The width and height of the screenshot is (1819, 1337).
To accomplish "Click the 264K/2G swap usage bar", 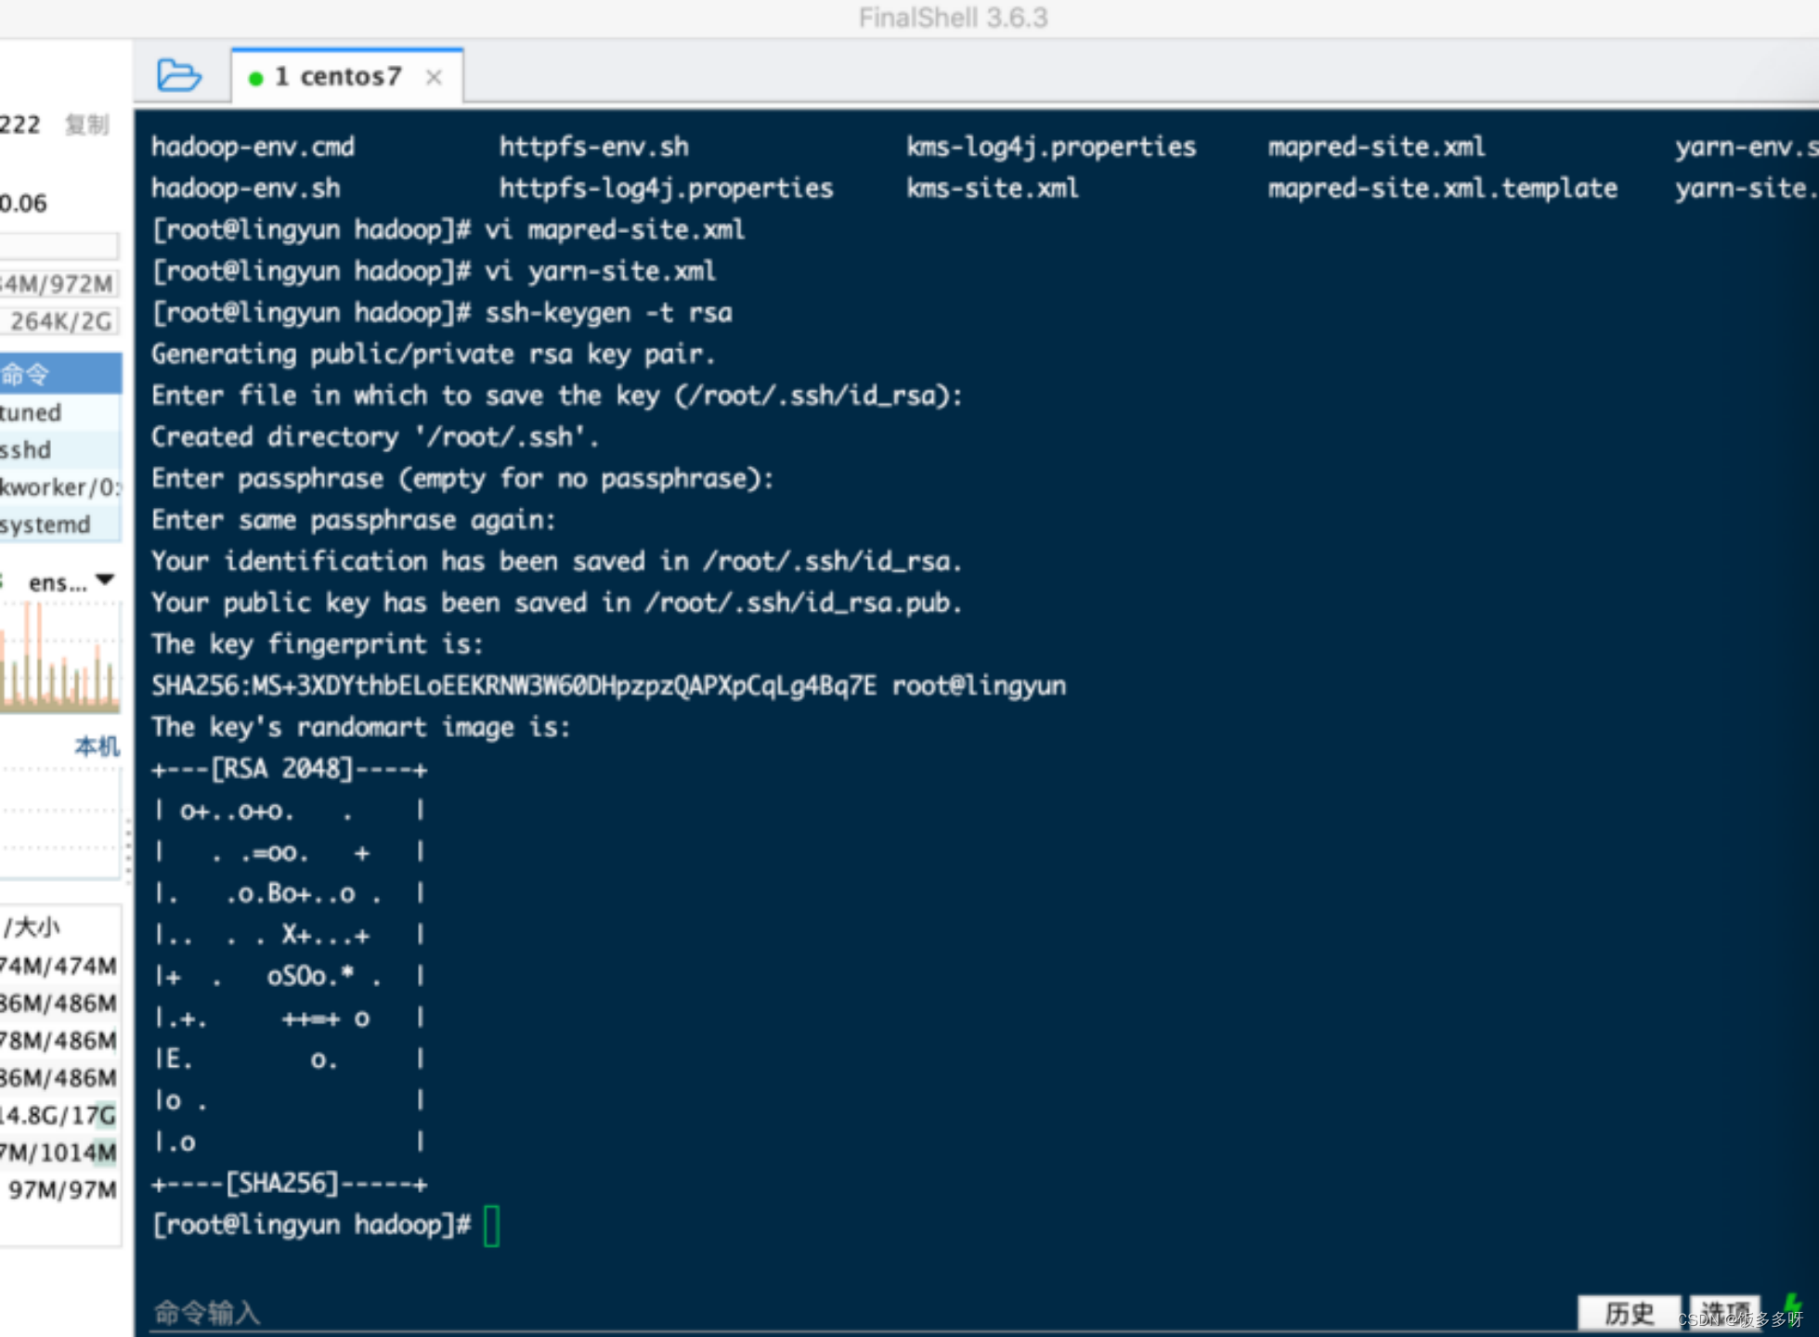I will tap(60, 321).
